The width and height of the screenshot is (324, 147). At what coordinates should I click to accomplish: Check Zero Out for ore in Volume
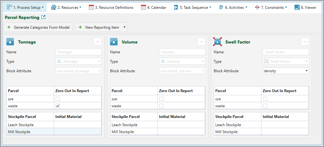pos(161,99)
